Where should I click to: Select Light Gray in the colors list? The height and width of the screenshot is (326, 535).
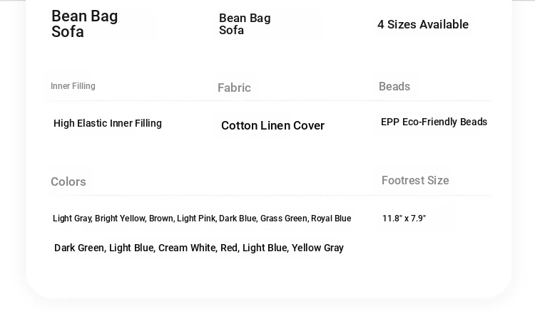pyautogui.click(x=71, y=219)
